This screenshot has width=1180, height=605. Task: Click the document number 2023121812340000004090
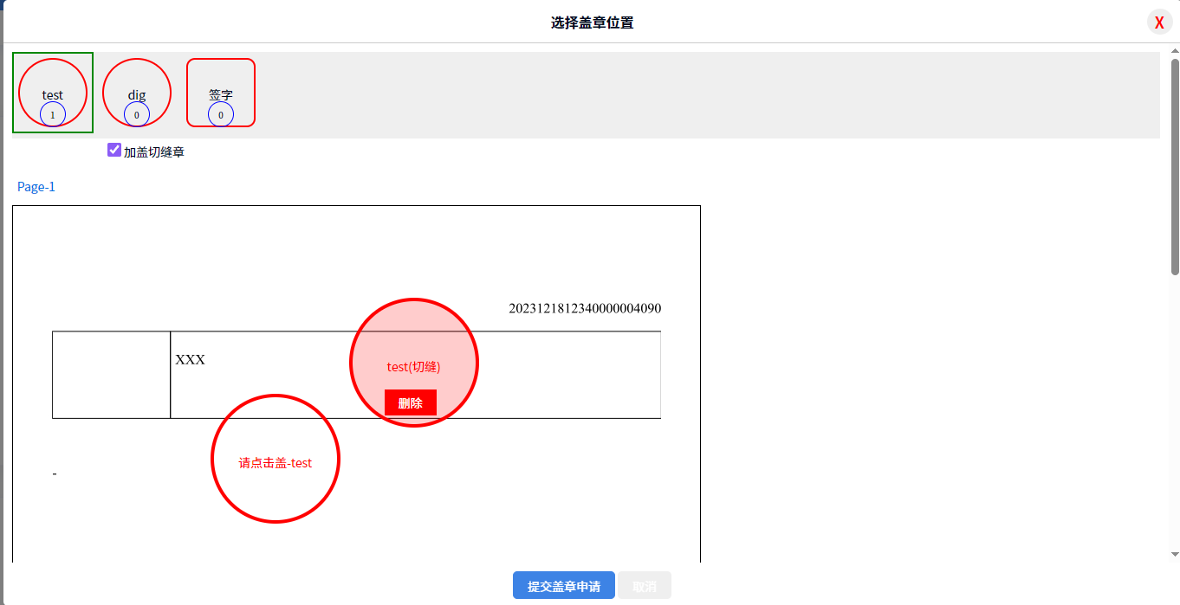click(x=585, y=308)
